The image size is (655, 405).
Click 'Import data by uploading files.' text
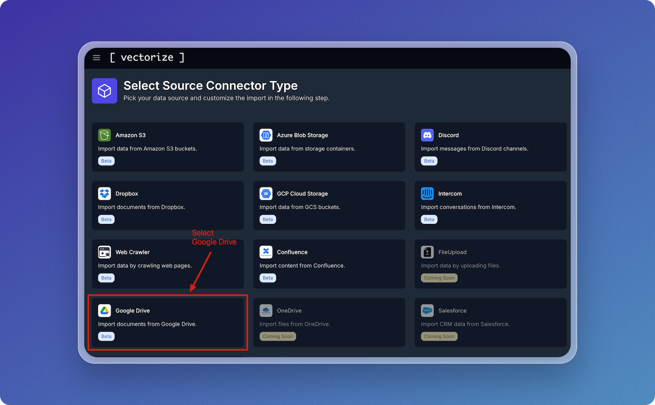[x=460, y=266]
